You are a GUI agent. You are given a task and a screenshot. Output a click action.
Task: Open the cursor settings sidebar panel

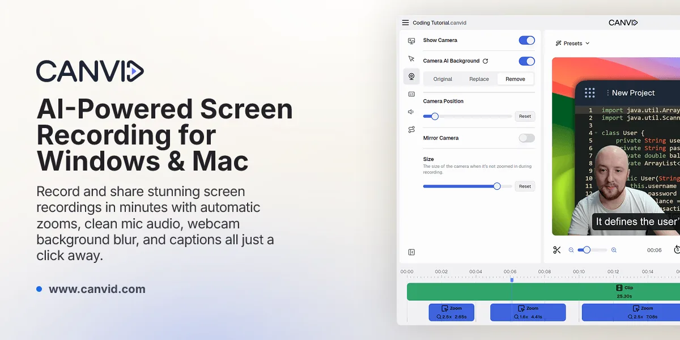(411, 58)
